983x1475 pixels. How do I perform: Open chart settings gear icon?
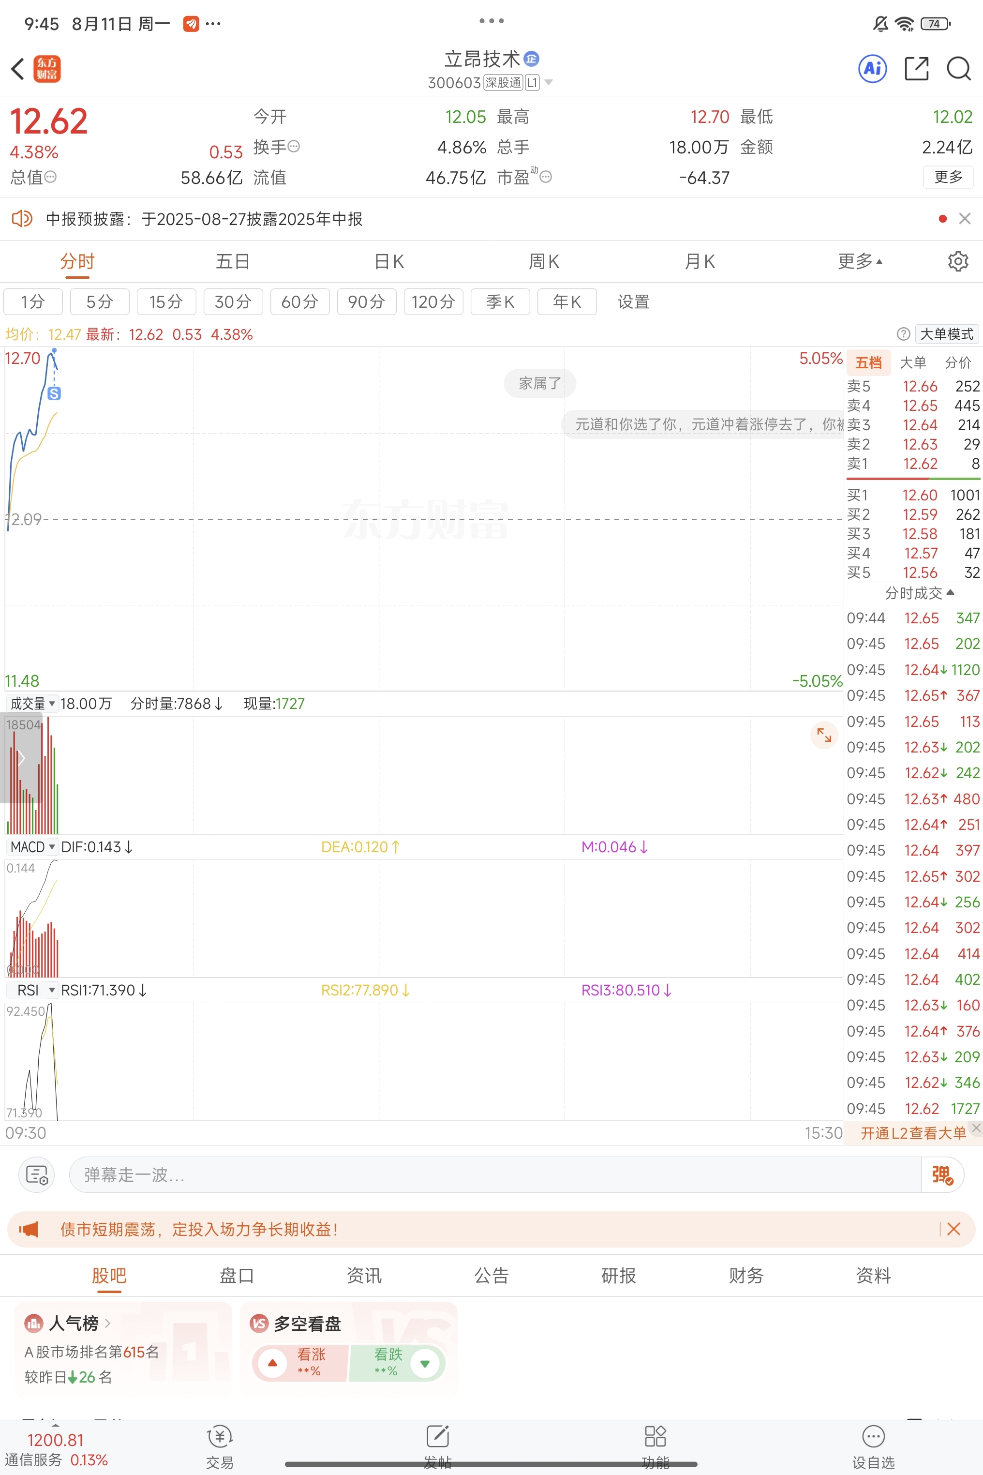click(x=958, y=261)
